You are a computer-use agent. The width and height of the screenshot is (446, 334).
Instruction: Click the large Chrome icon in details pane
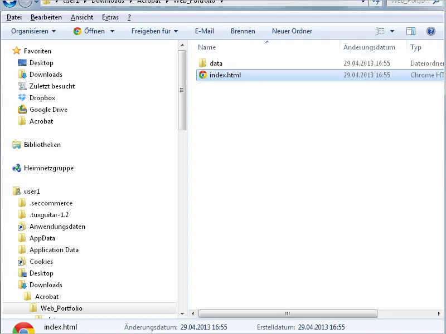23,328
